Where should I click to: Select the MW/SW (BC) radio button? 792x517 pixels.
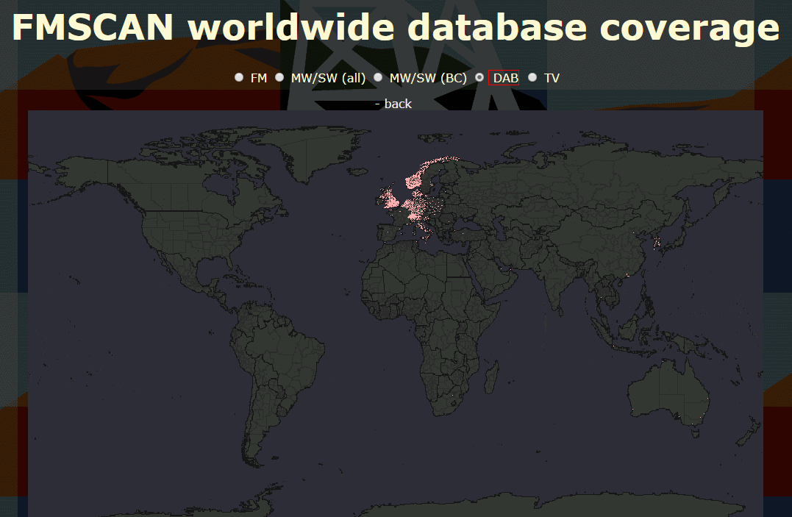(378, 77)
